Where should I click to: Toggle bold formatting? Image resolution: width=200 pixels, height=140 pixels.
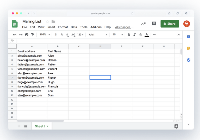pos(129,35)
